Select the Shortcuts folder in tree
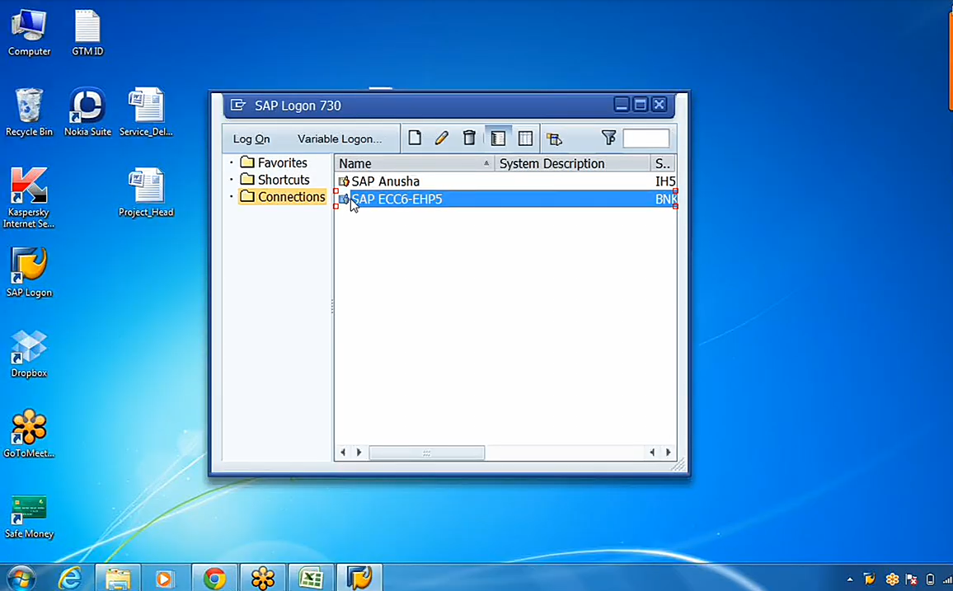Image resolution: width=953 pixels, height=591 pixels. [284, 180]
